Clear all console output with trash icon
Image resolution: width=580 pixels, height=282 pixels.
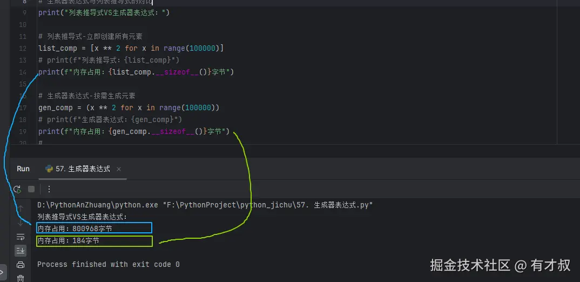click(21, 278)
